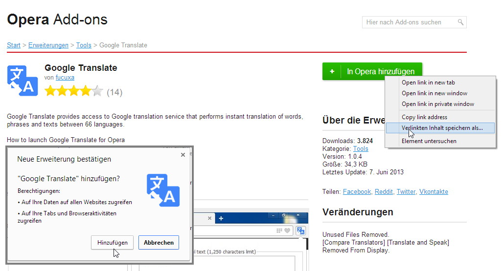Open author fucuxa's profile link
This screenshot has height=271, width=503.
pos(65,78)
